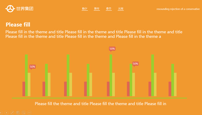Image resolution: width=202 pixels, height=115 pixels.
Task: Click the 世界集团 company name
Action: pos(25,9)
